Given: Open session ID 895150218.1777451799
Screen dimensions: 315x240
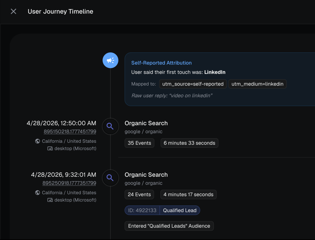Looking at the screenshot, I should [70, 132].
